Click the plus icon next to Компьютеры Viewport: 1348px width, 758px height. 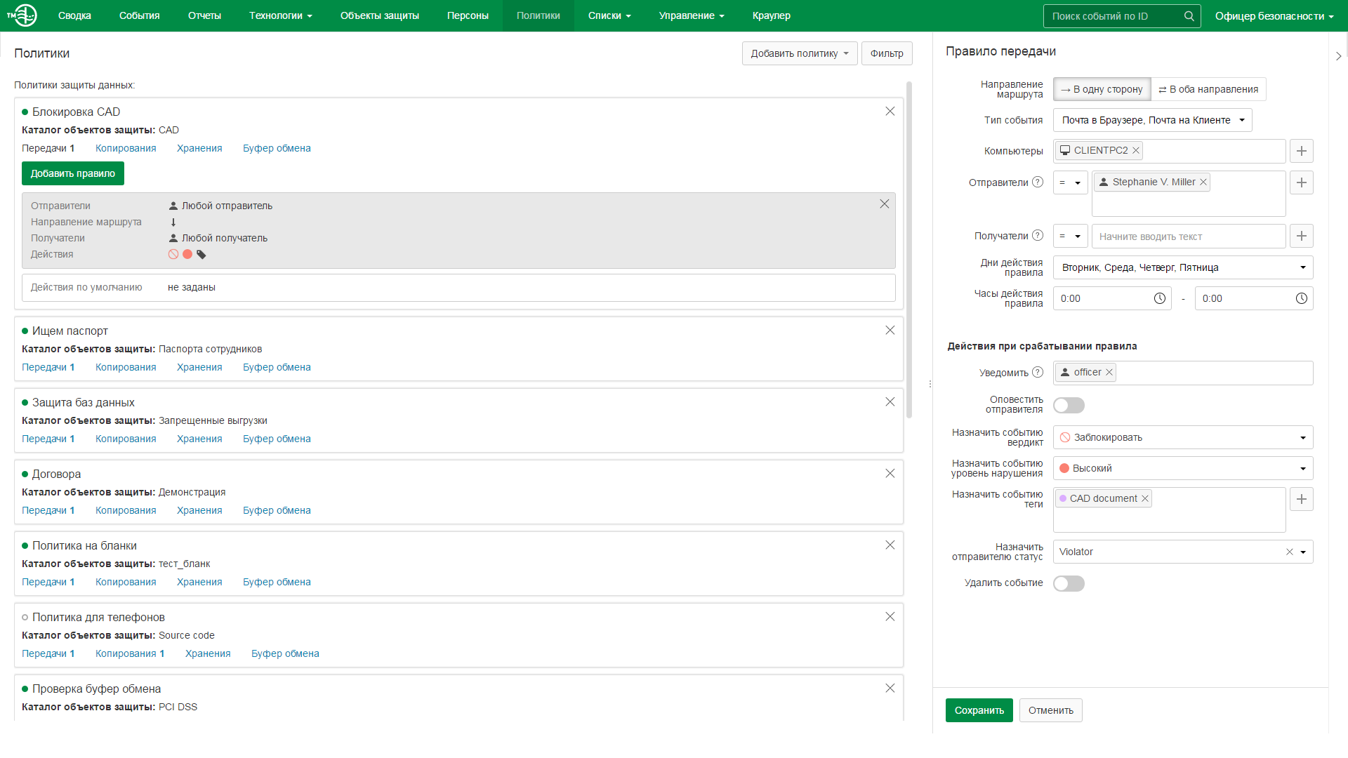(x=1301, y=151)
